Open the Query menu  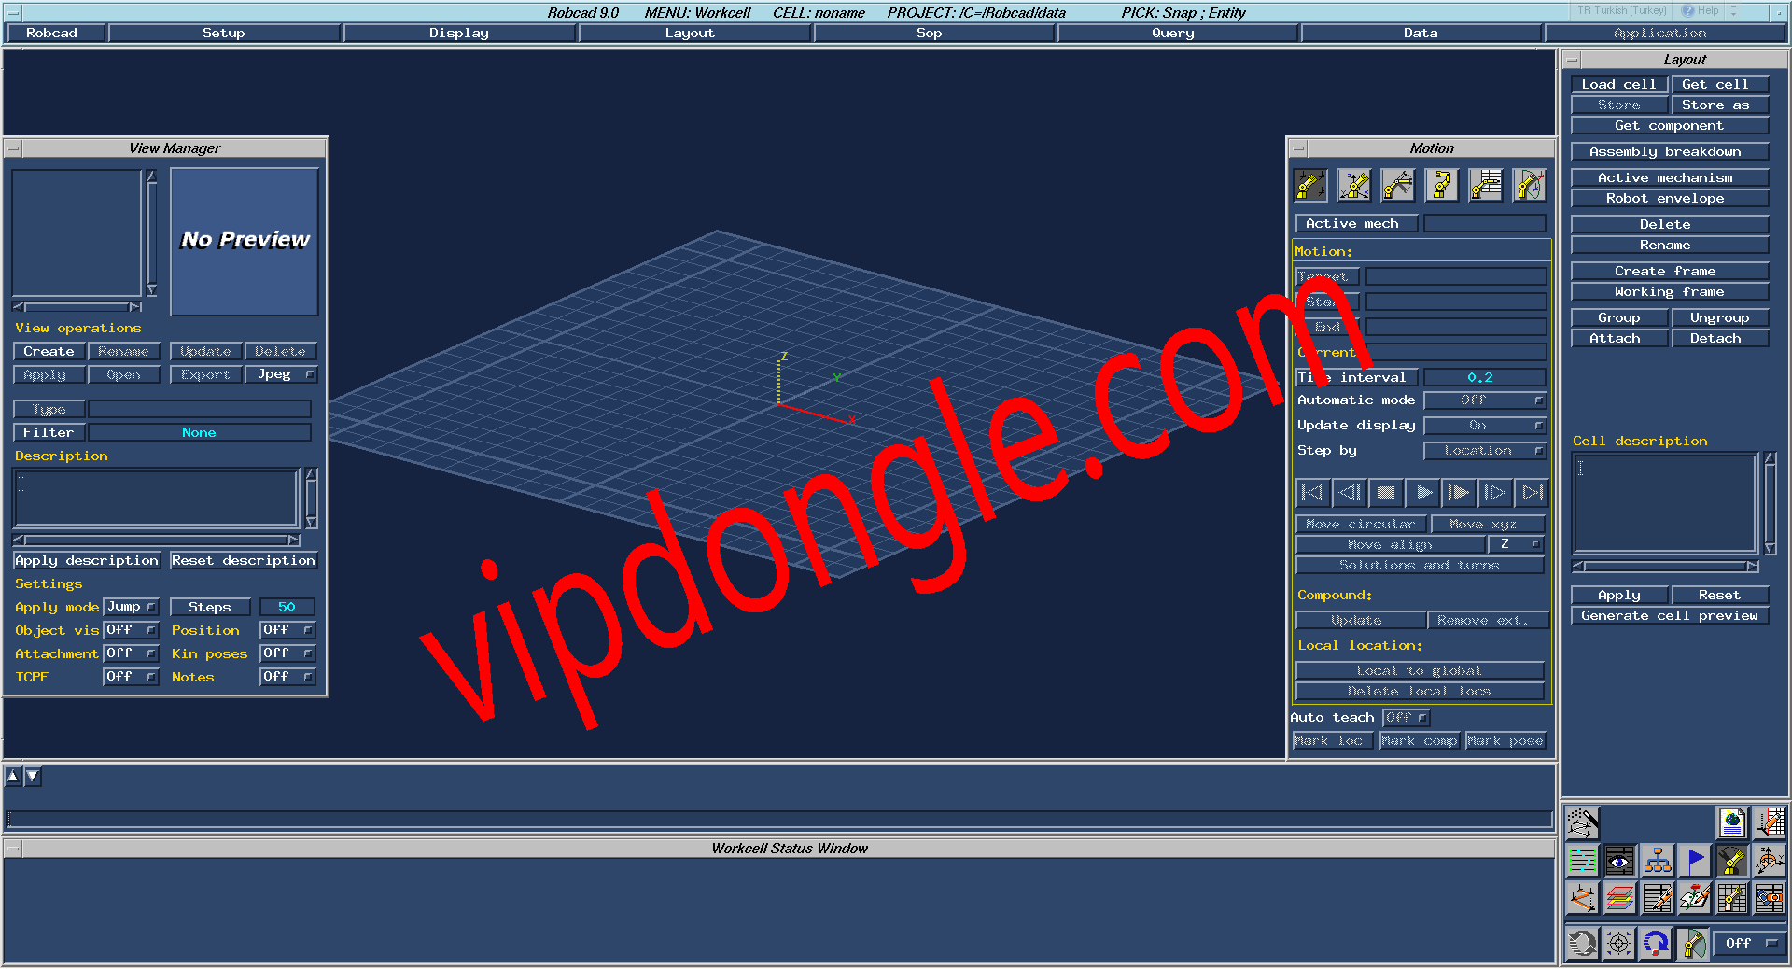pos(1172,33)
